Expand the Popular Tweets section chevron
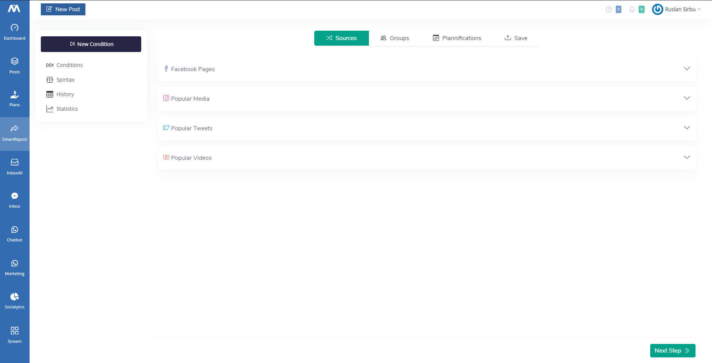The width and height of the screenshot is (712, 363). click(x=687, y=128)
